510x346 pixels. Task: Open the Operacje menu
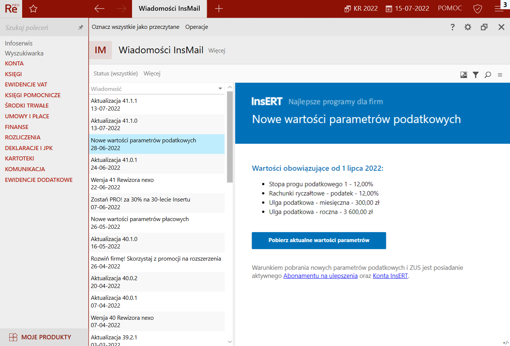(197, 27)
